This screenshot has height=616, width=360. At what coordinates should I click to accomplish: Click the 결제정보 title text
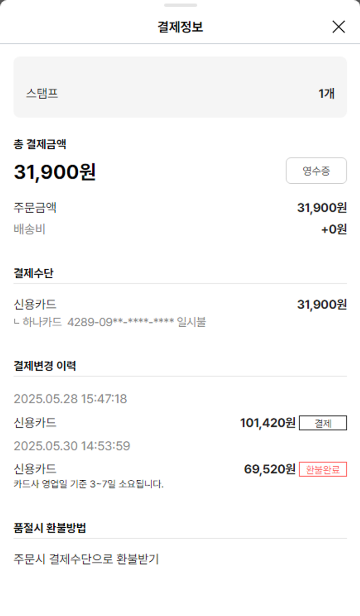(180, 27)
